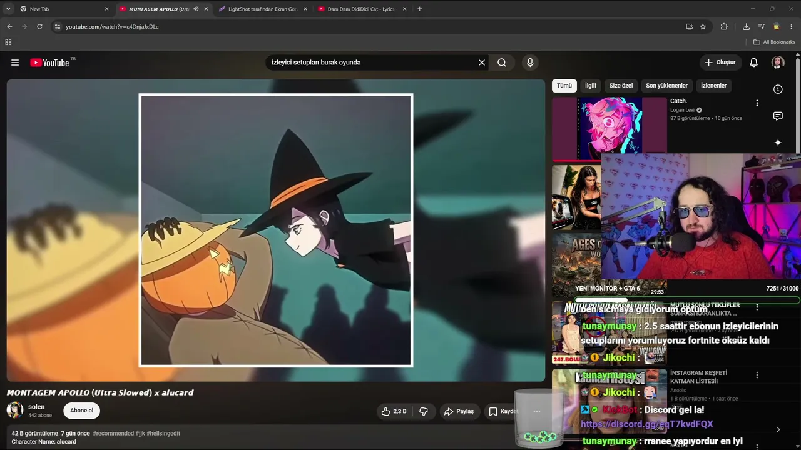Click the #recommended hashtag
Viewport: 801px width, 450px height.
click(113, 433)
